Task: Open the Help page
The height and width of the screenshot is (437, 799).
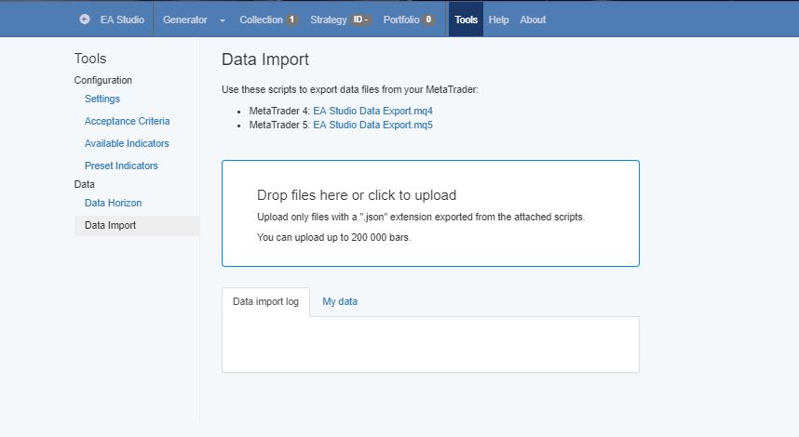Action: point(499,20)
